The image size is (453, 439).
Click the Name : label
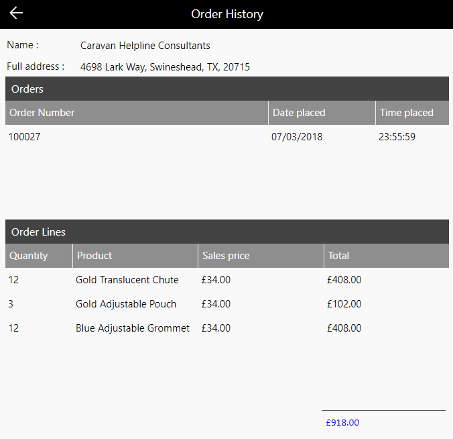point(23,45)
